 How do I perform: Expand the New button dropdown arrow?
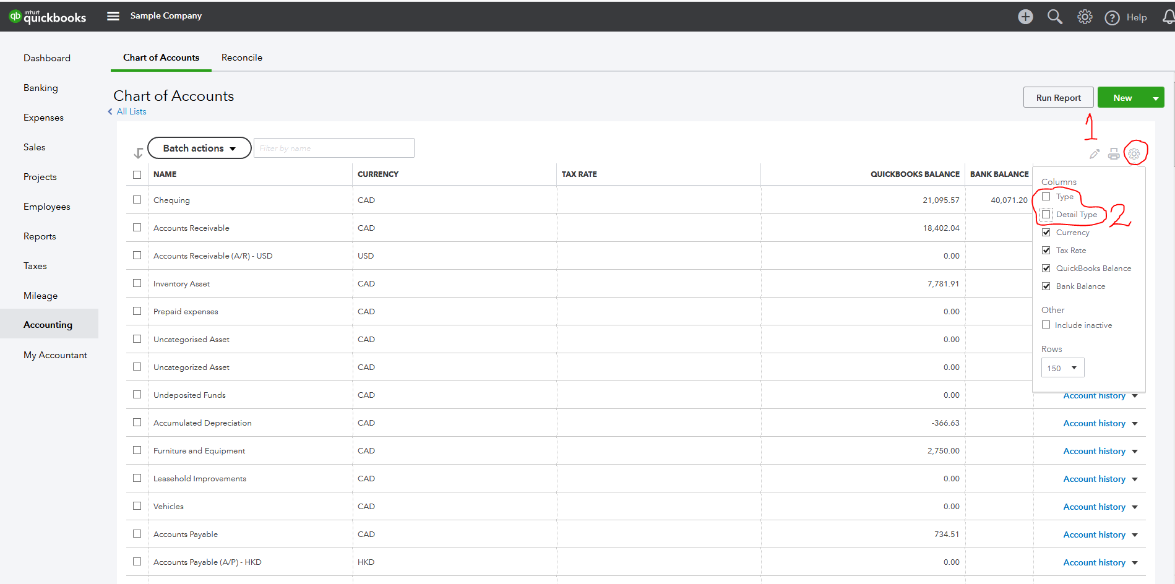pyautogui.click(x=1155, y=98)
